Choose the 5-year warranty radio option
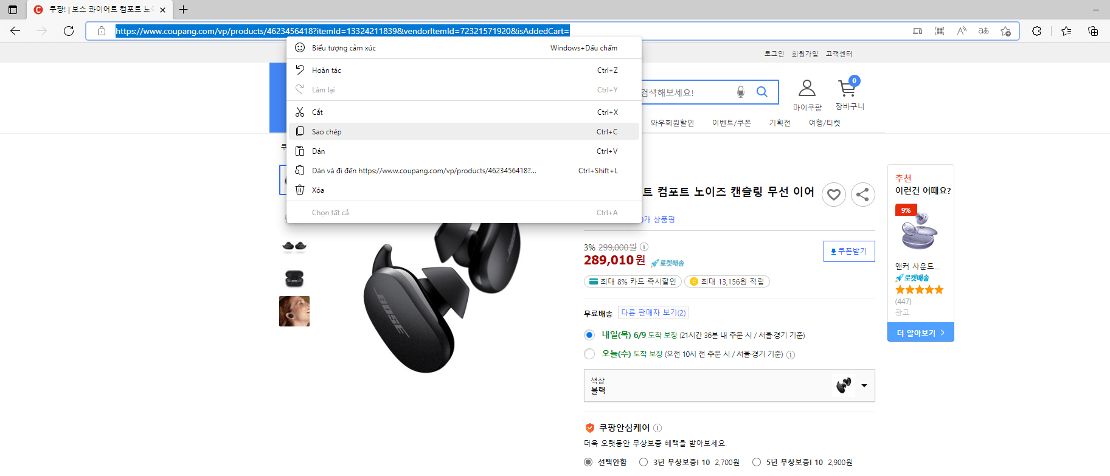The image size is (1110, 476). 757,462
